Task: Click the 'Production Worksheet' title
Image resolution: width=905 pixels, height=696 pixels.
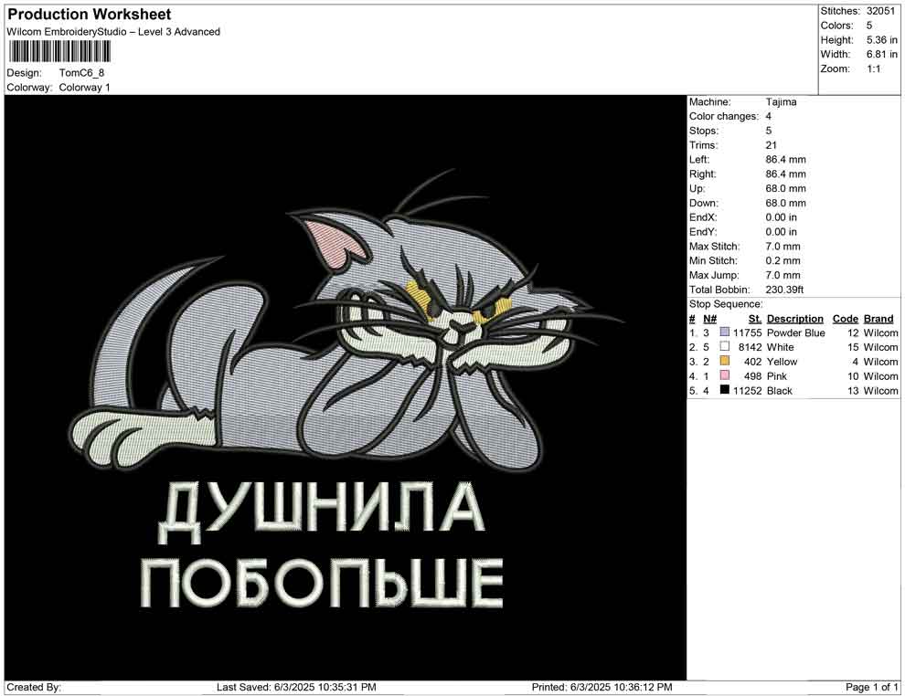Action: point(90,15)
